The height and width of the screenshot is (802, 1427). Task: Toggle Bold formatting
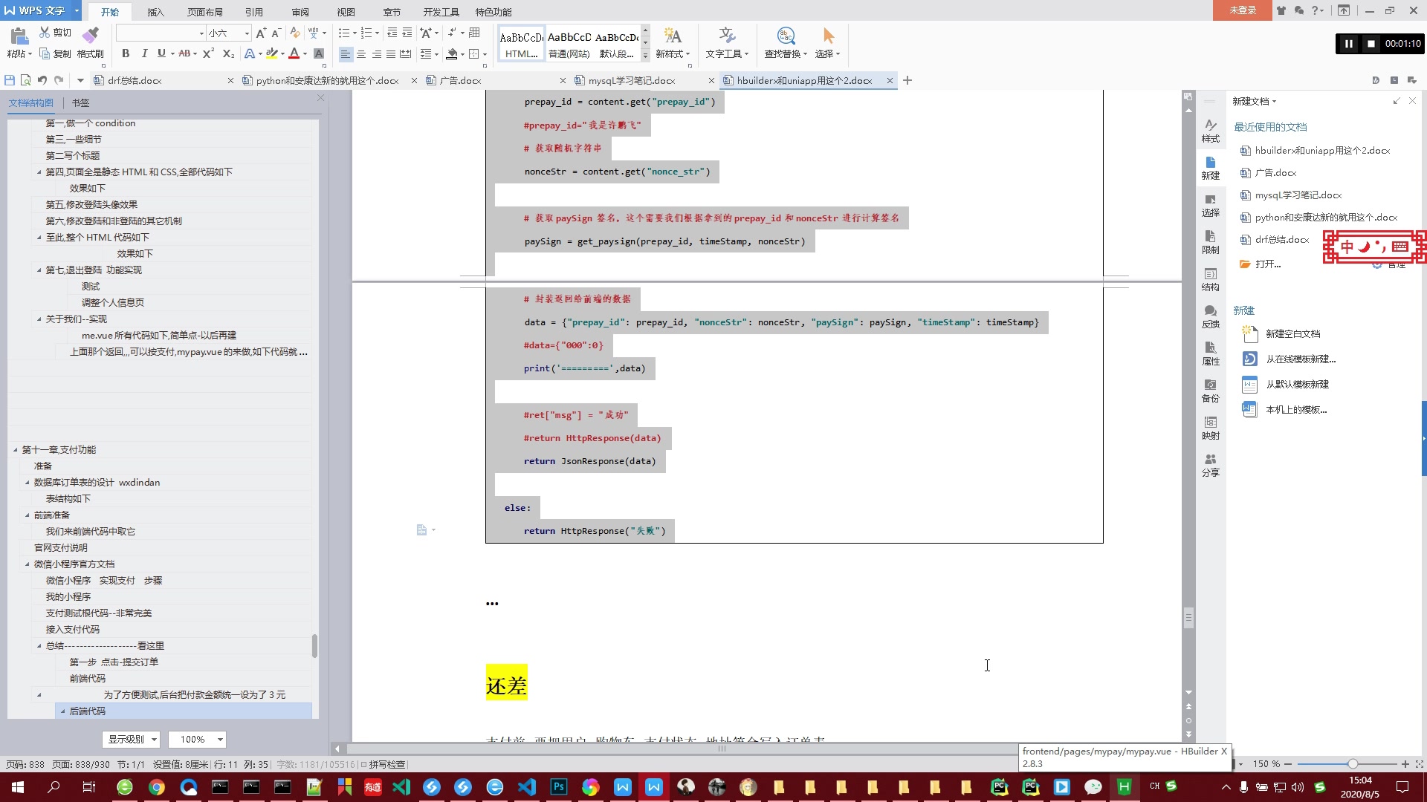pyautogui.click(x=126, y=53)
